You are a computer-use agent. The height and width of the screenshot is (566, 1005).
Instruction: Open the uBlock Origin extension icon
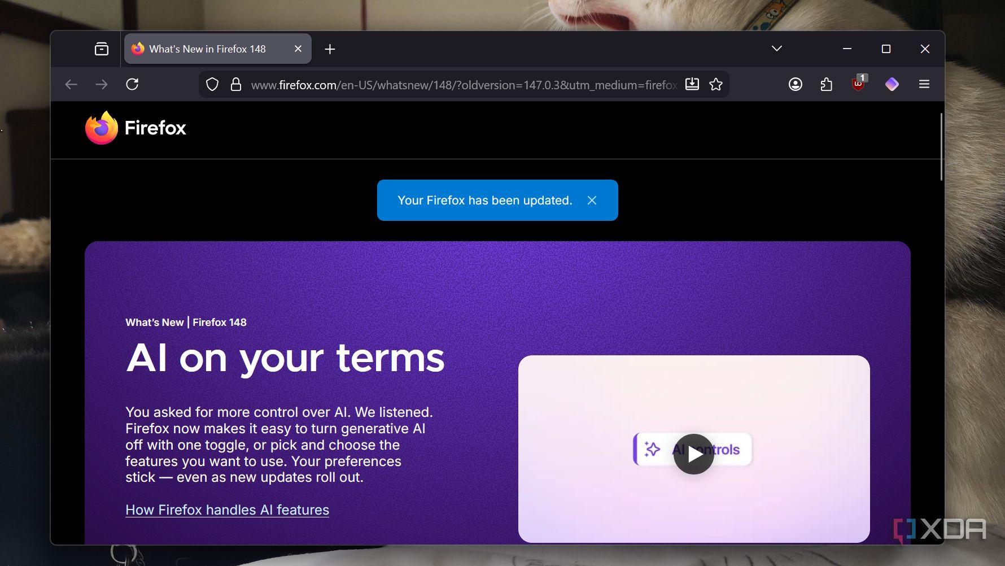(x=858, y=84)
